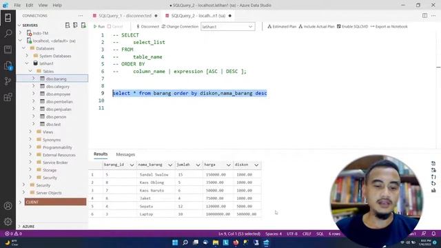This screenshot has width=441, height=248.
Task: Open nama_barang column filter dropdown
Action: [x=170, y=165]
